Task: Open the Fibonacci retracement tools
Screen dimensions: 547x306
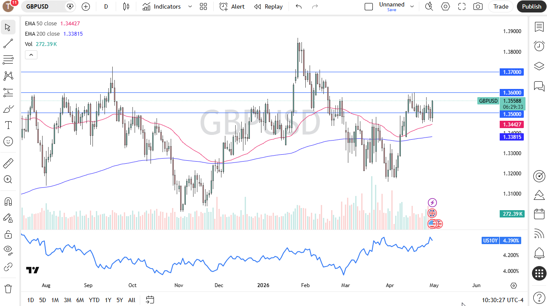Action: [x=8, y=59]
